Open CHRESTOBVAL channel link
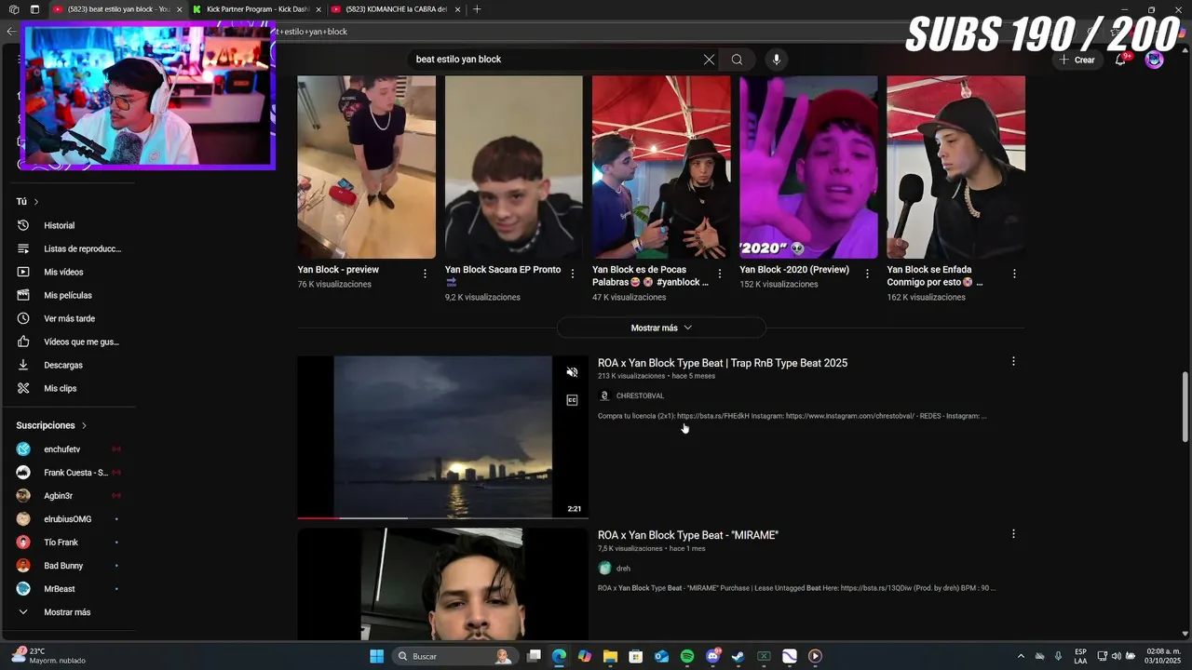Viewport: 1192px width, 670px height. pyautogui.click(x=640, y=395)
